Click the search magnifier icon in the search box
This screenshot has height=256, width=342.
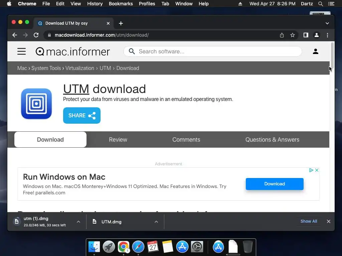[132, 51]
